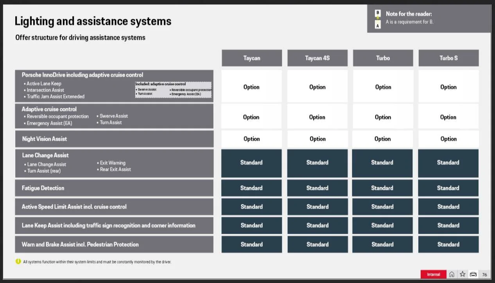This screenshot has height=283, width=495.
Task: Open the home icon in the footer
Action: tap(452, 274)
